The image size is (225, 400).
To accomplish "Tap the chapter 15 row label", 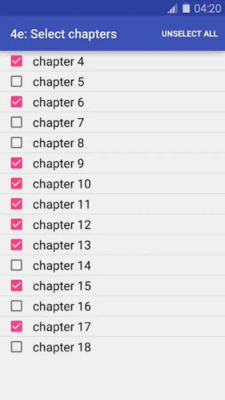I will (62, 286).
